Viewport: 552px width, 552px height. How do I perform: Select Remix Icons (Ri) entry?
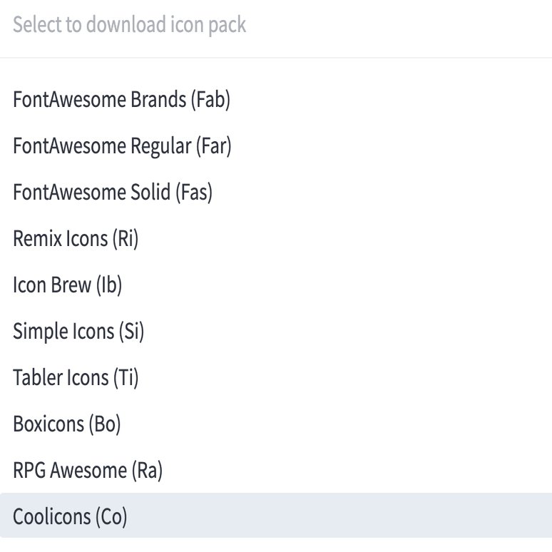pos(76,239)
